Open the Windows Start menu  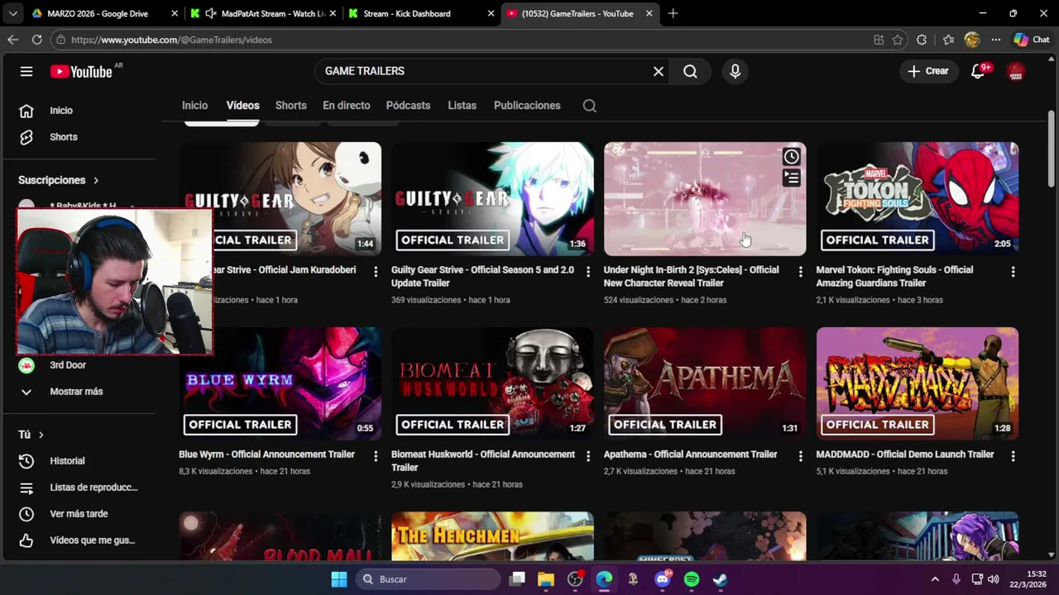(339, 579)
